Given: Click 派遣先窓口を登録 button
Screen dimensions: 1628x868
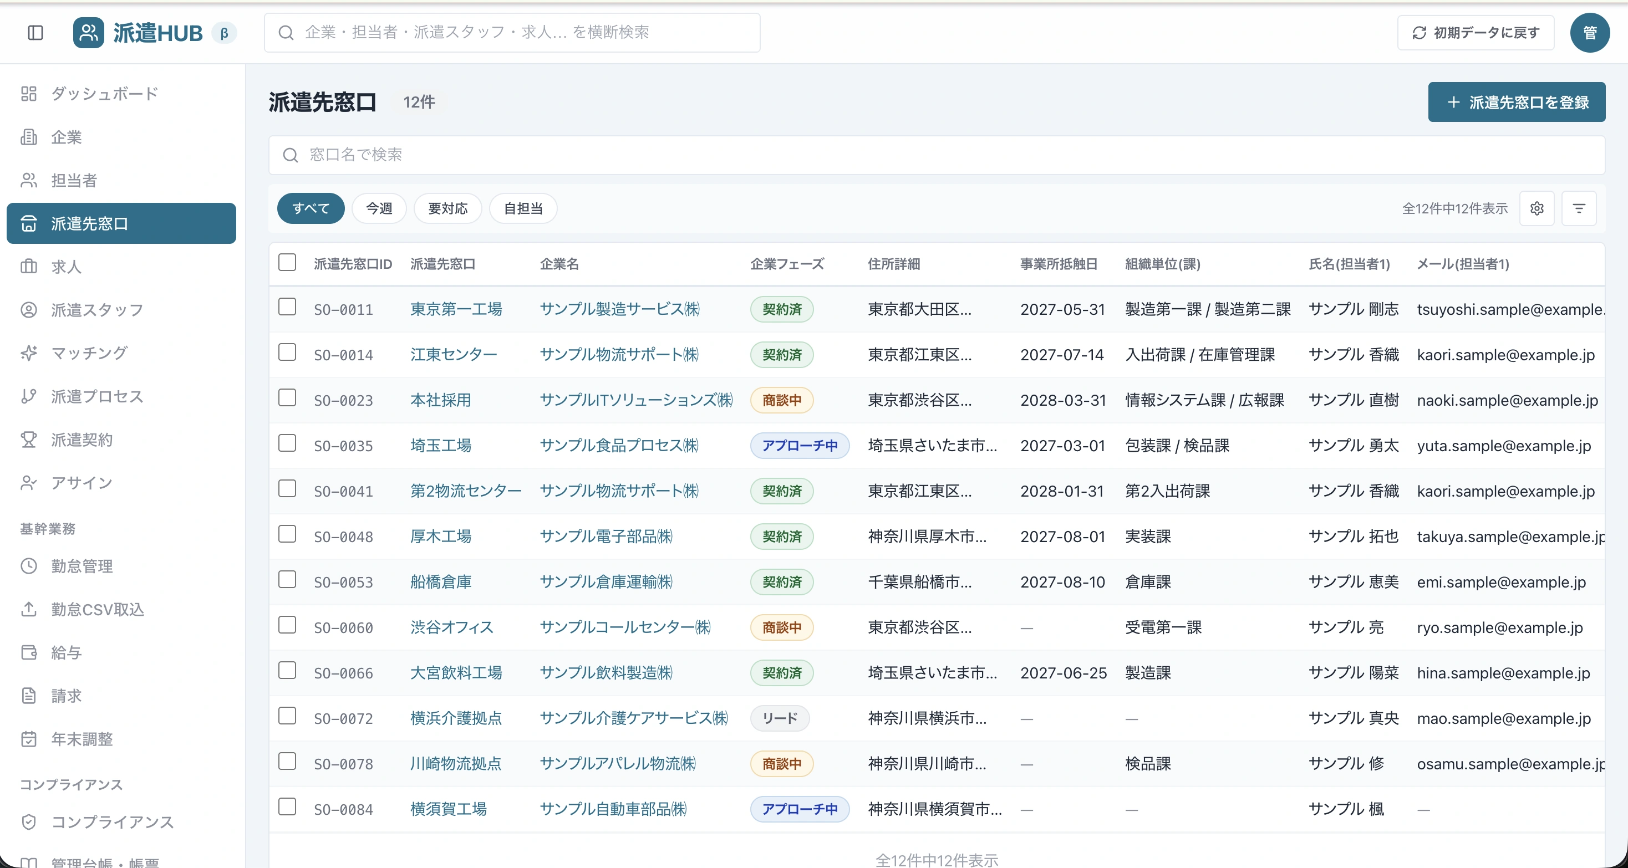Looking at the screenshot, I should click(x=1517, y=101).
